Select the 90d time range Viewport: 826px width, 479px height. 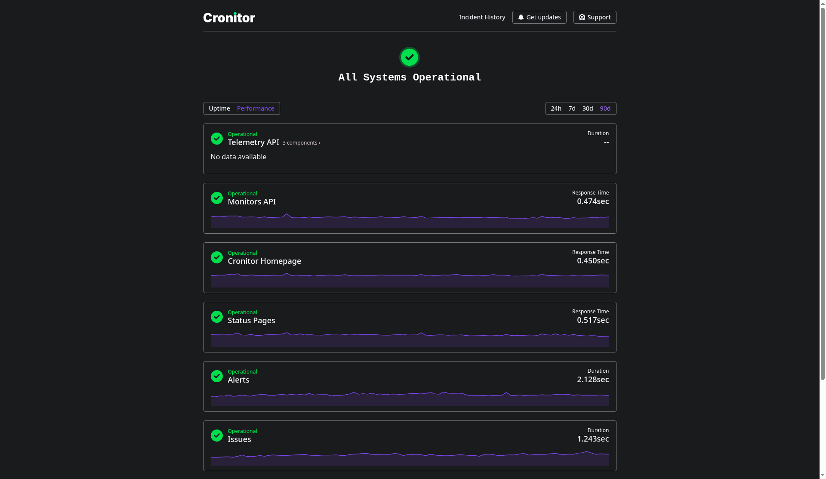[605, 108]
